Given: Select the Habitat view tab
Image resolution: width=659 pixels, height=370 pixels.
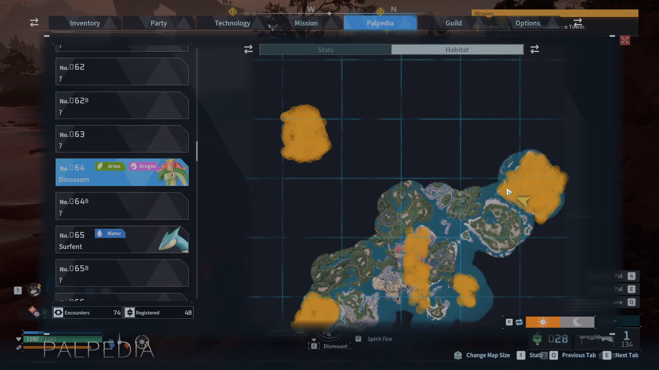Looking at the screenshot, I should coord(457,49).
